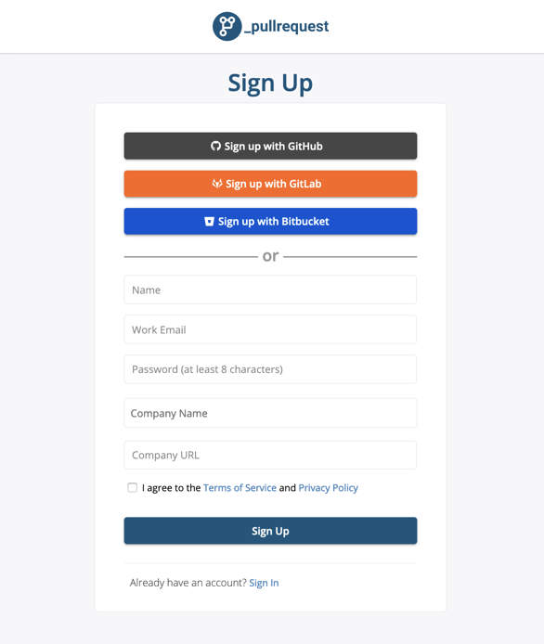The width and height of the screenshot is (544, 644).
Task: Focus the Name input field
Action: 270,290
